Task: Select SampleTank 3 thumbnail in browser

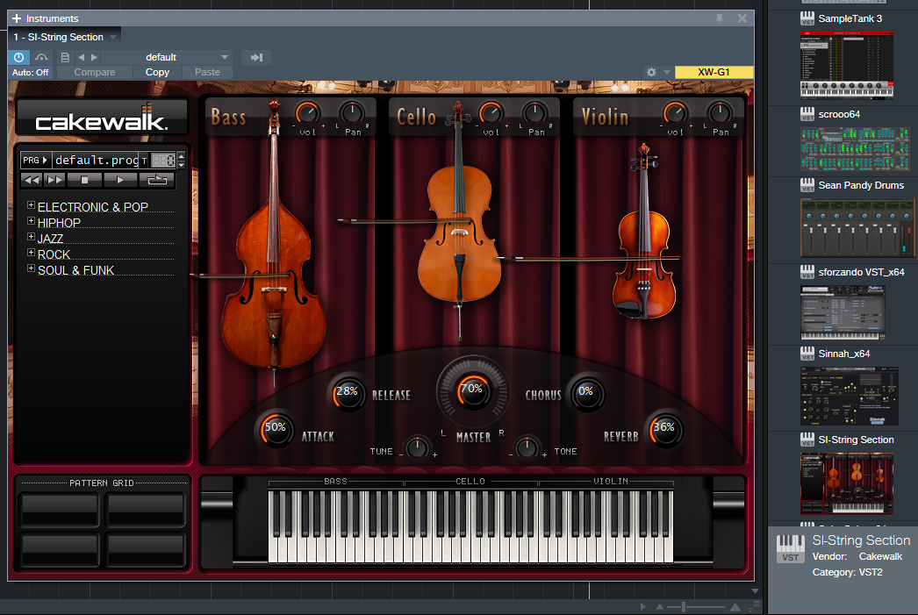Action: (x=847, y=64)
